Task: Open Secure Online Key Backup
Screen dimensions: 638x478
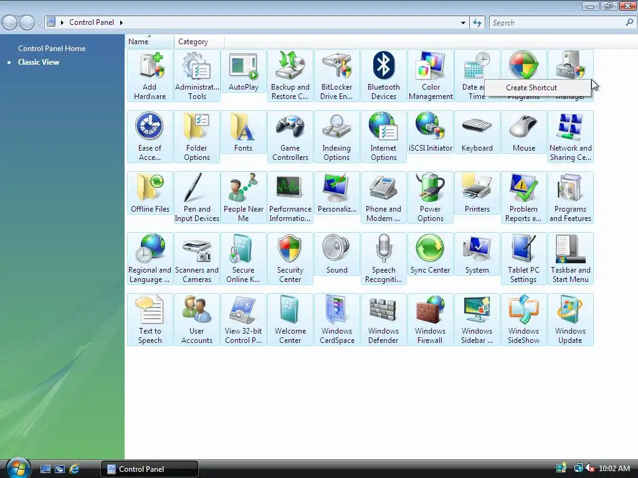Action: [244, 258]
